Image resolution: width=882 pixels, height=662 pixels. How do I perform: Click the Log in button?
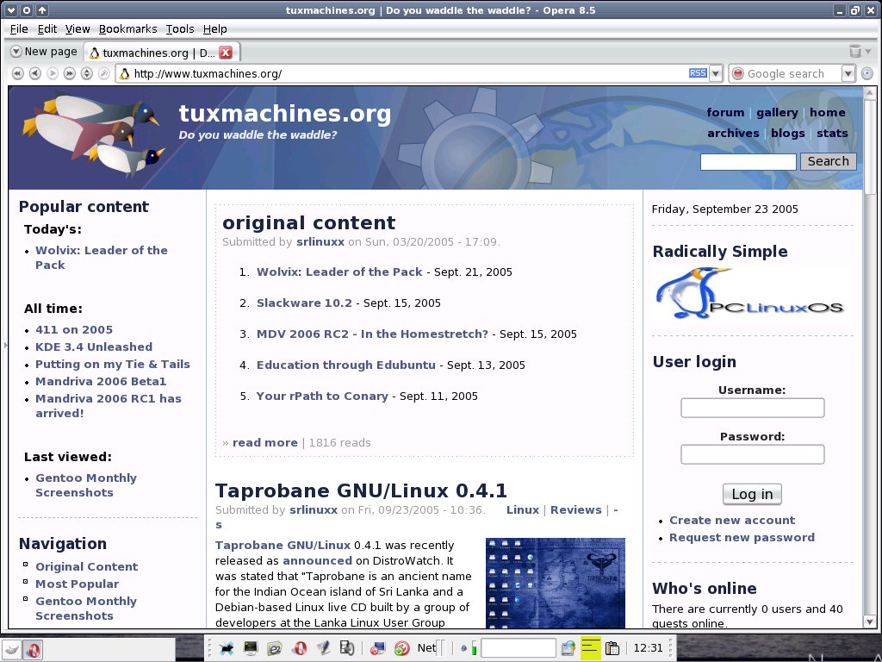point(752,494)
